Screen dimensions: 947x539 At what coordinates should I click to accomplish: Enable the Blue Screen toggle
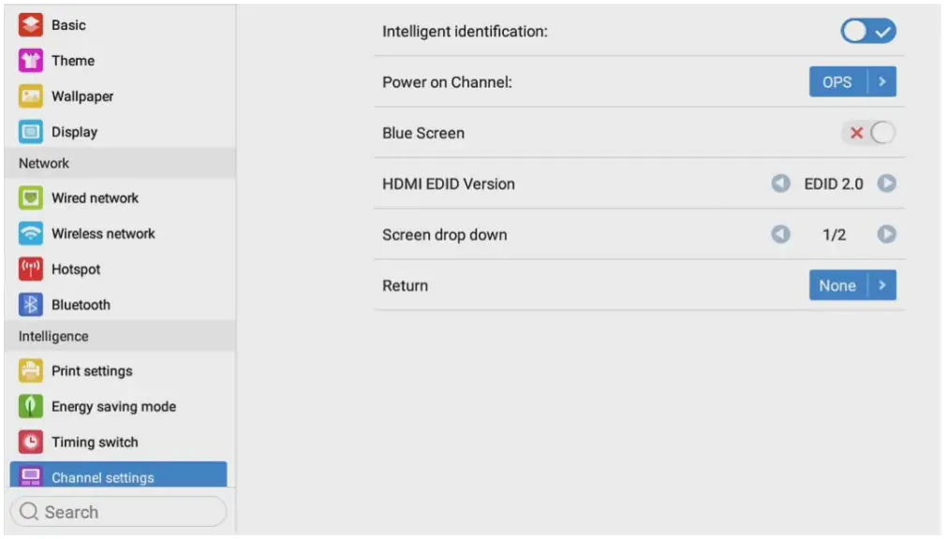(867, 133)
